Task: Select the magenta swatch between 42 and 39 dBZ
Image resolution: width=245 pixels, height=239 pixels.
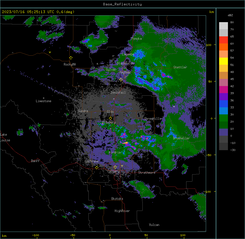Action: [x=223, y=89]
